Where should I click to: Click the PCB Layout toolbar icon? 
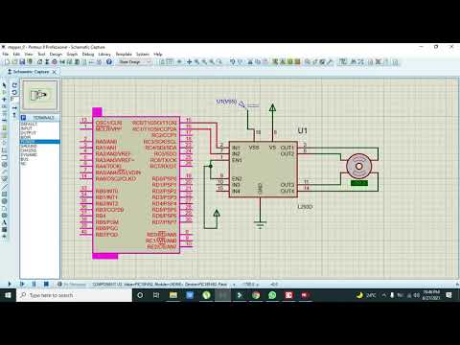55,61
